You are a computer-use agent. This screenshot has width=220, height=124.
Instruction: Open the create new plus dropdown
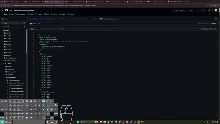(198, 10)
